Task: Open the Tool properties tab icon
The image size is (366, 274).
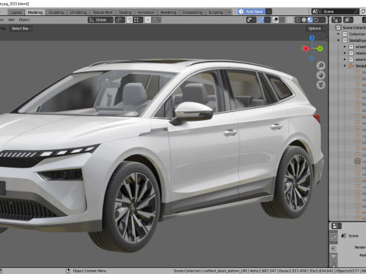Action: (x=333, y=237)
